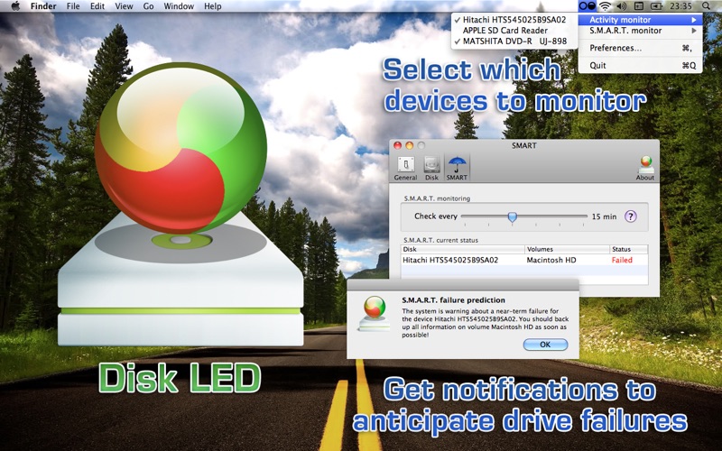Image resolution: width=722 pixels, height=451 pixels.
Task: Close the SMART preferences window
Action: pyautogui.click(x=397, y=145)
